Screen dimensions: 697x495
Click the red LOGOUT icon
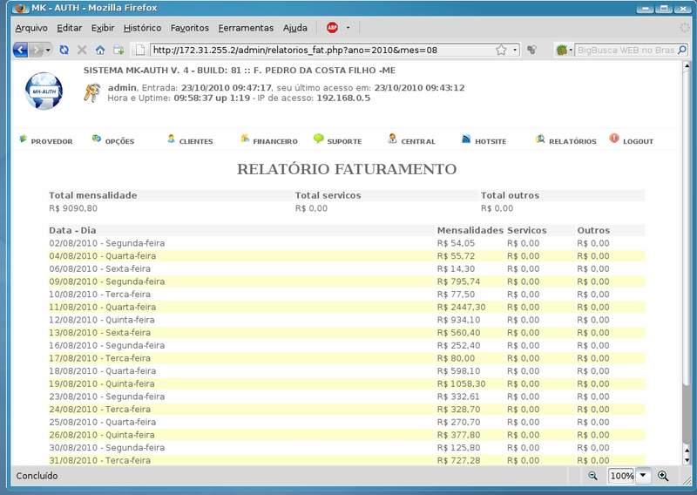614,139
